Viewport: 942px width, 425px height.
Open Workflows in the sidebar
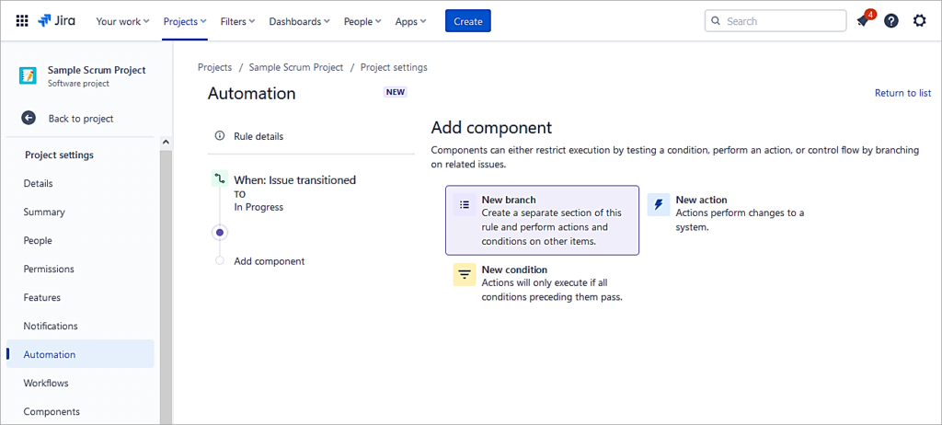[x=46, y=384]
